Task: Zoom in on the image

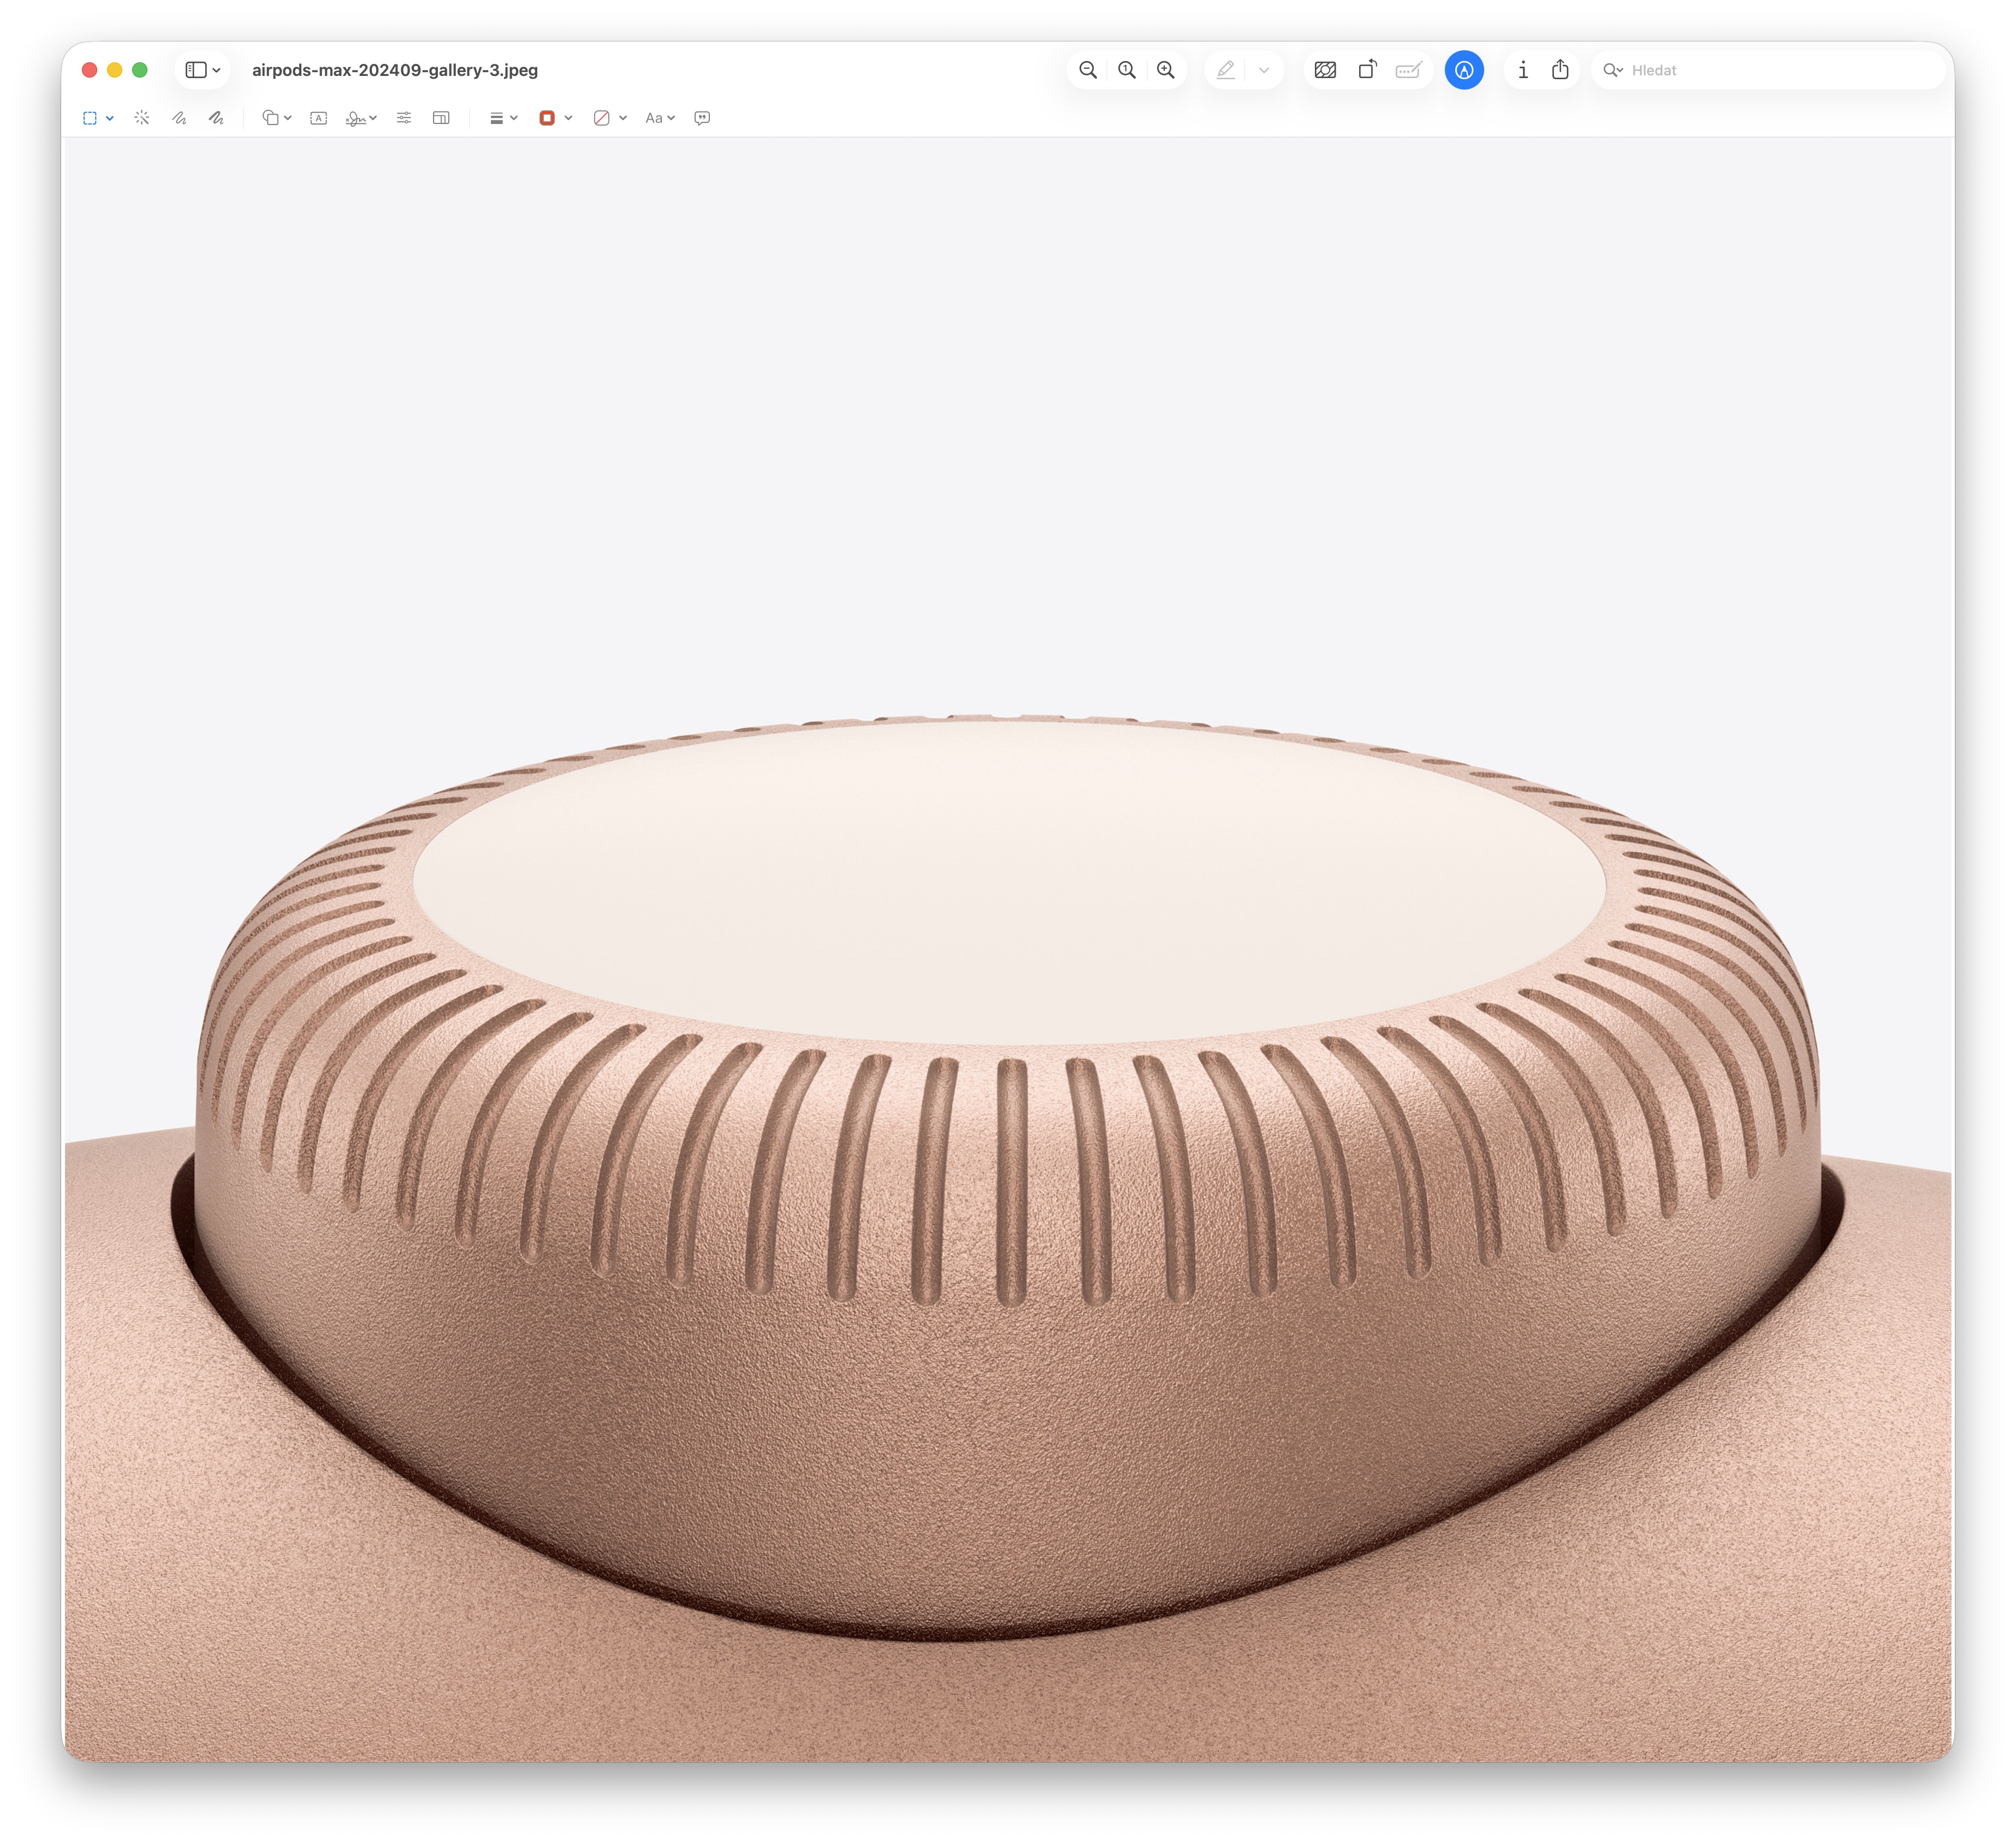Action: [x=1166, y=70]
